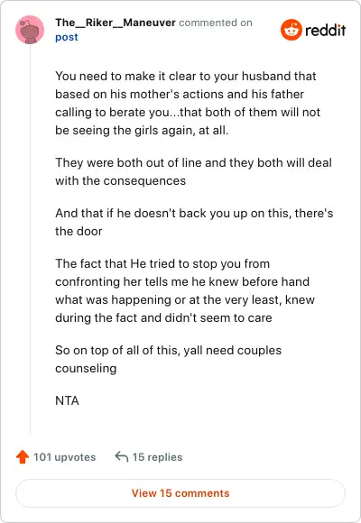Open the '15 replies' label
The width and height of the screenshot is (361, 523).
coord(157,457)
